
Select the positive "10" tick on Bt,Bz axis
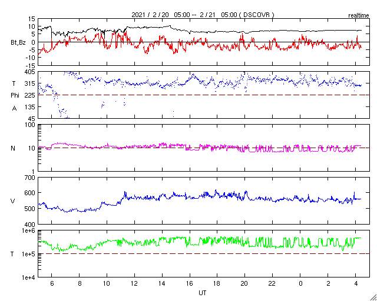click(x=31, y=26)
